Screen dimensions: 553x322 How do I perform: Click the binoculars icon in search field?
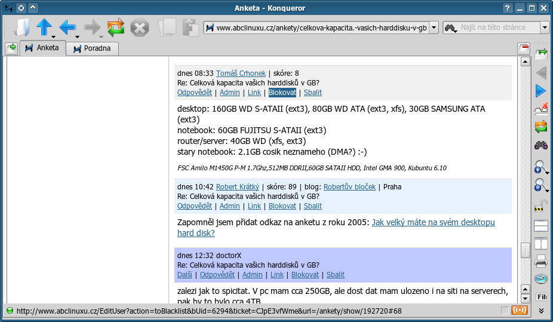coord(450,27)
